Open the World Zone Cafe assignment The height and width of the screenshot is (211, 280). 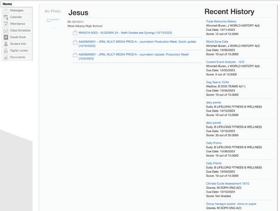[217, 42]
